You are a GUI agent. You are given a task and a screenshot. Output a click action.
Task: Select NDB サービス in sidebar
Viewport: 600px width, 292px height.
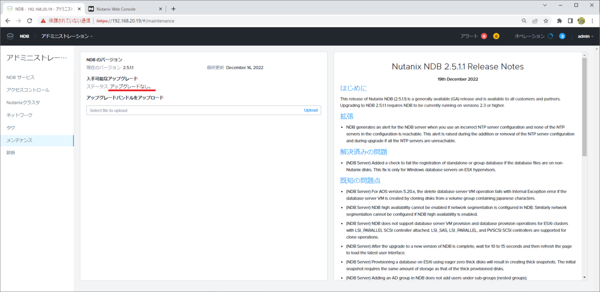(20, 77)
